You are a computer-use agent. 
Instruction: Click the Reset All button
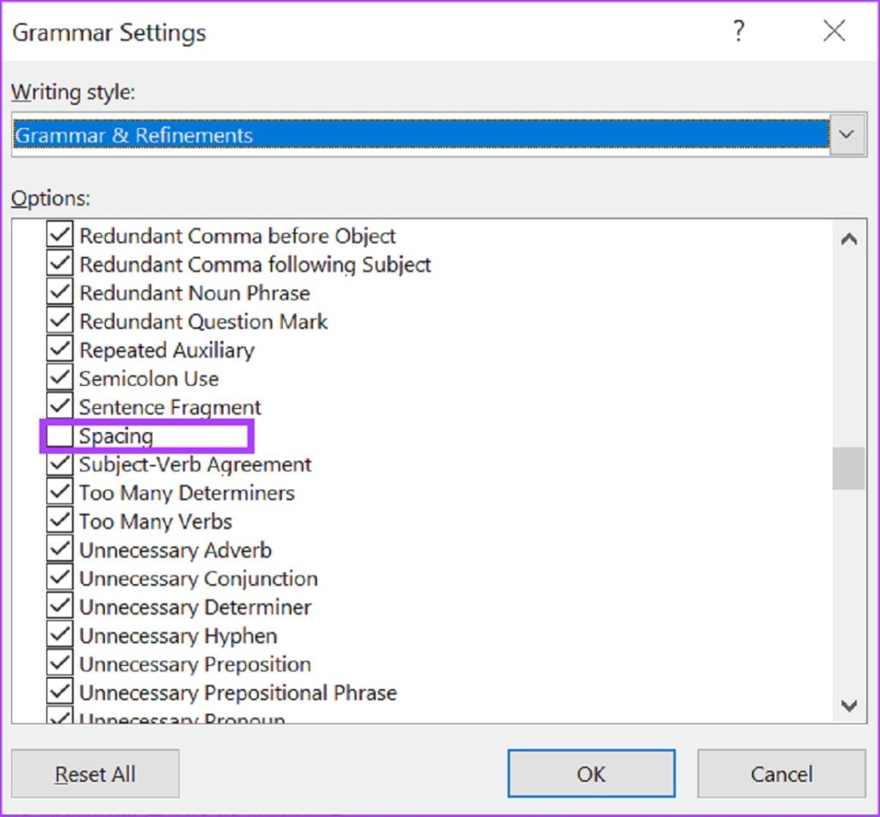tap(95, 774)
